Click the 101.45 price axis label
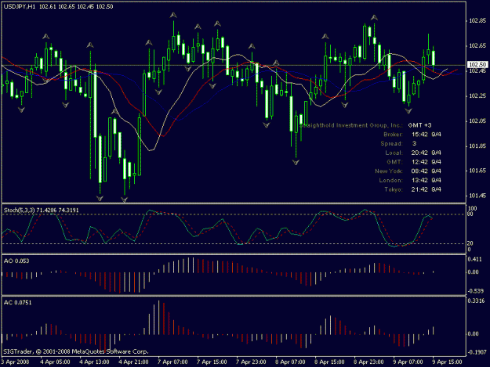The image size is (490, 367). point(477,196)
